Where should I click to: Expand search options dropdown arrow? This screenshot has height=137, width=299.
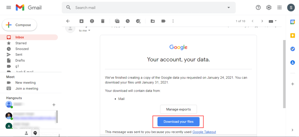[229, 8]
